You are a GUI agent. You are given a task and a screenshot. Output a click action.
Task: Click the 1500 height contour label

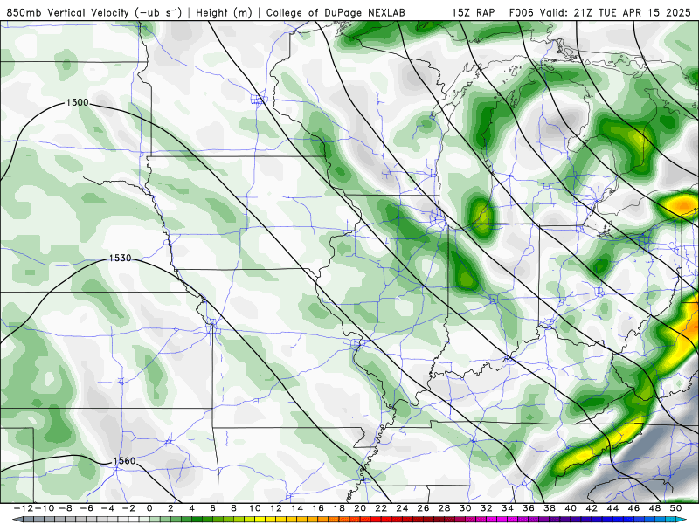tap(78, 102)
